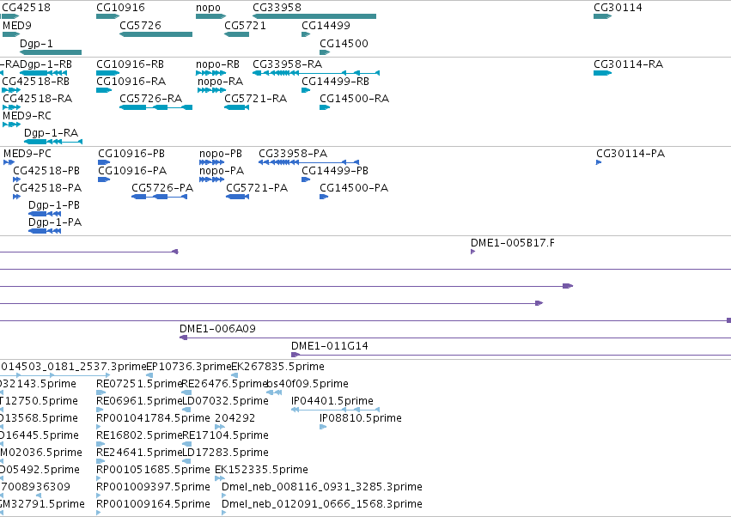
Task: Select the CG30114-PA protein label
Action: coord(630,154)
